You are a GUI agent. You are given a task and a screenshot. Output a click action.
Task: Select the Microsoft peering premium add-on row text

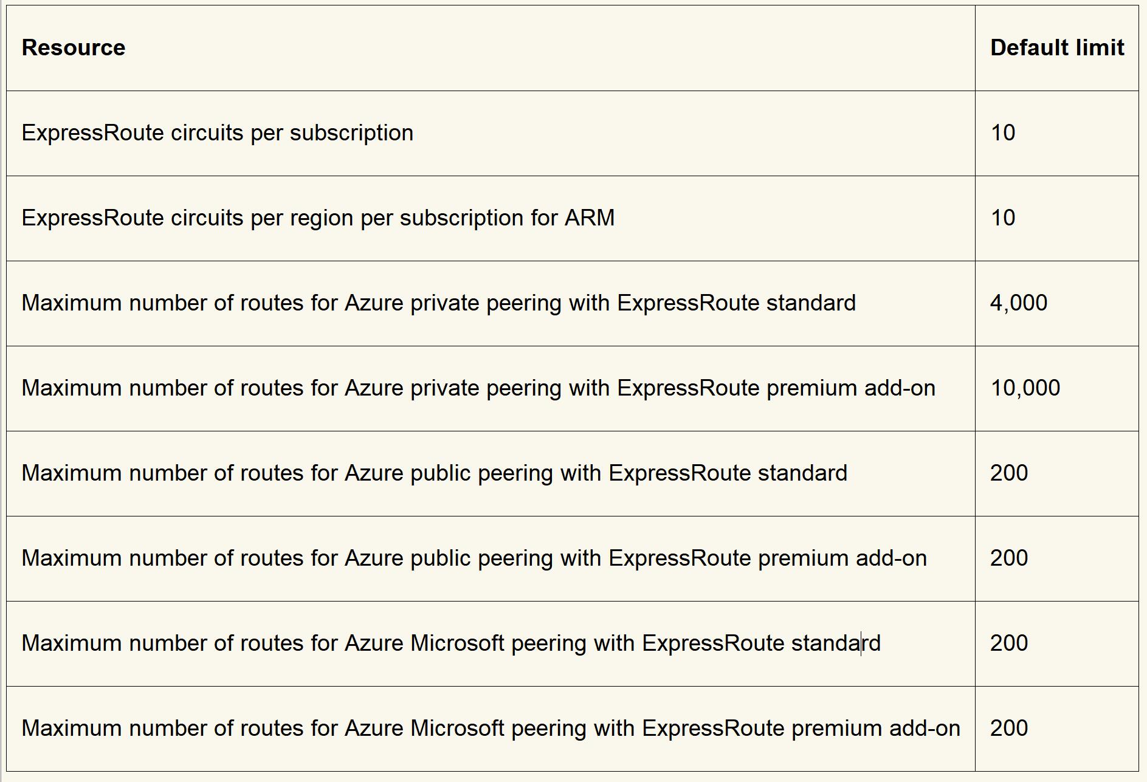[x=491, y=729]
